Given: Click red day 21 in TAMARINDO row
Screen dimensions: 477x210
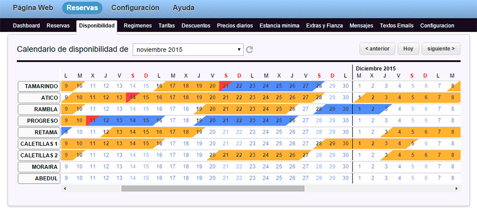Looking at the screenshot, I should pos(226,86).
